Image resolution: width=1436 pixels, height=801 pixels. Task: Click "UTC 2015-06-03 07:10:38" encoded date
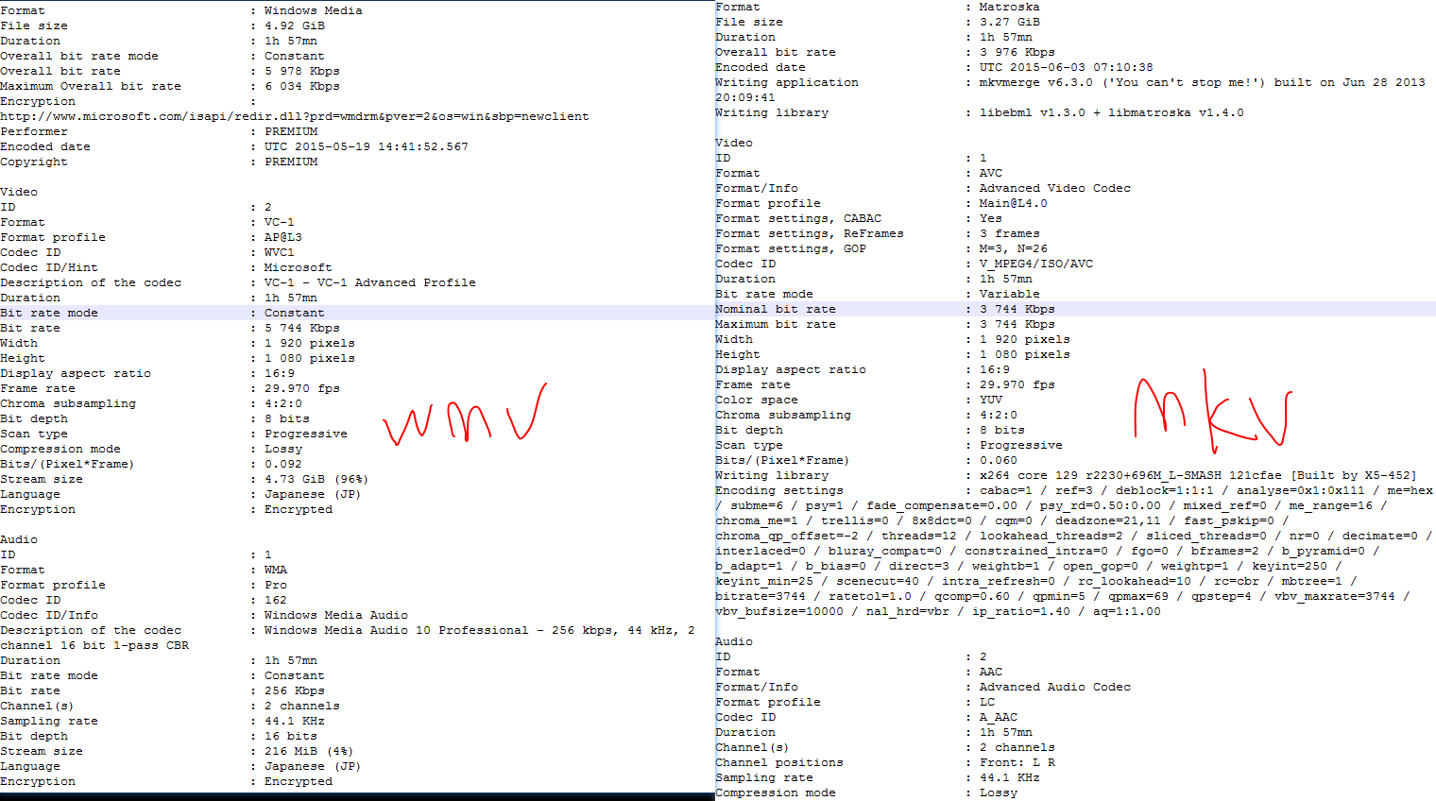pyautogui.click(x=1066, y=67)
